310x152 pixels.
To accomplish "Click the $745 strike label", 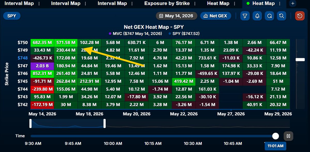I will tap(22, 82).
